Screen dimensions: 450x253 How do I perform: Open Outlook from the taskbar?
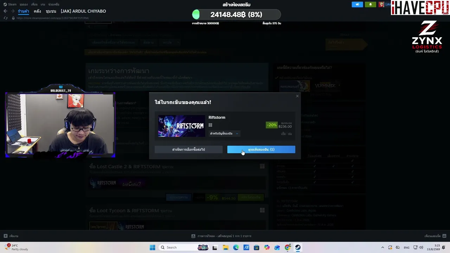tap(277, 247)
